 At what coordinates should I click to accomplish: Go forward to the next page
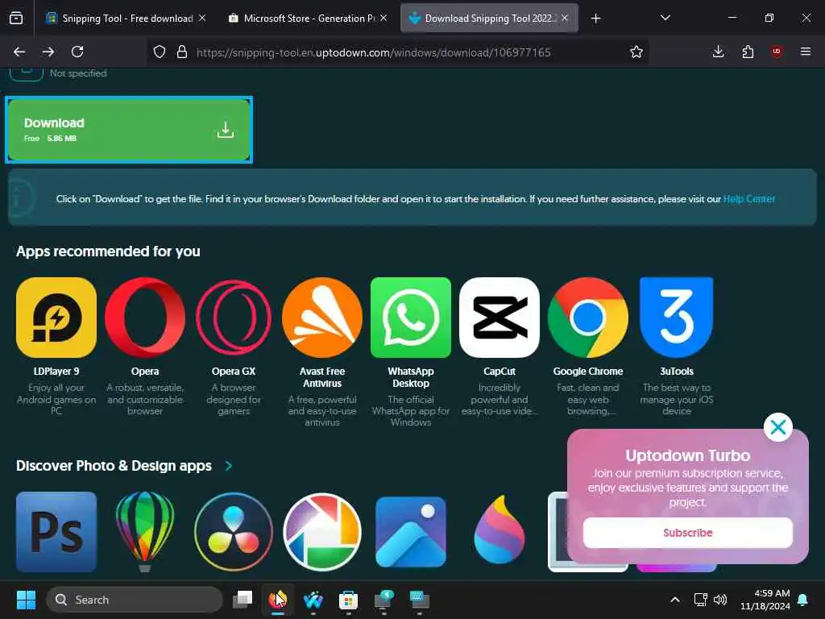coord(48,52)
